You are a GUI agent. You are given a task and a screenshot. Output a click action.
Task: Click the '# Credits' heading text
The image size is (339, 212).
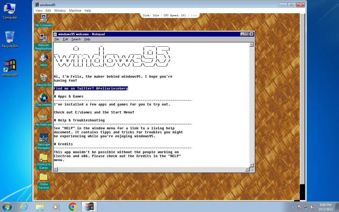pos(63,144)
